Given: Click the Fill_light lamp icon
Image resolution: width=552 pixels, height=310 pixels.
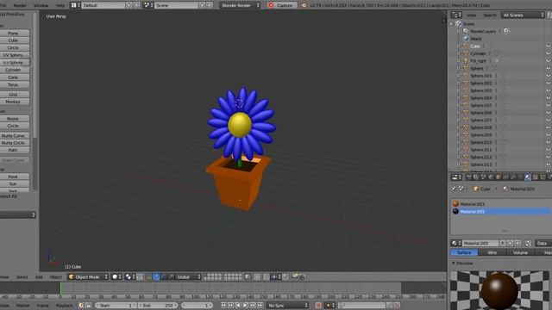Looking at the screenshot, I should point(466,61).
